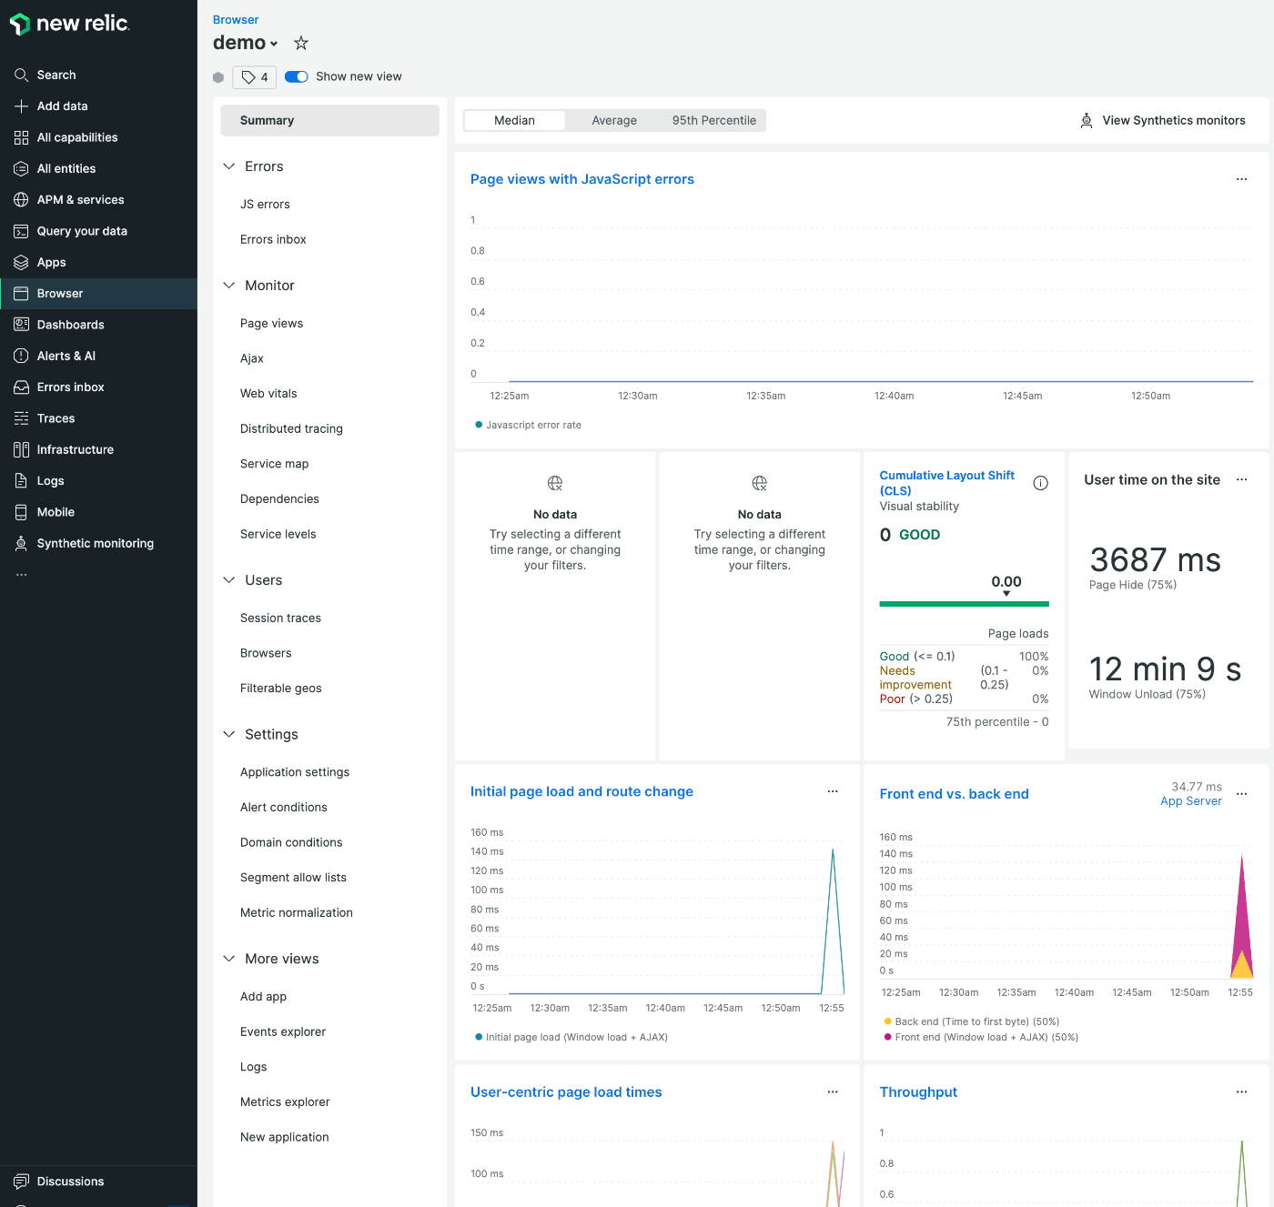
Task: Open options for User time on site
Action: tap(1241, 479)
